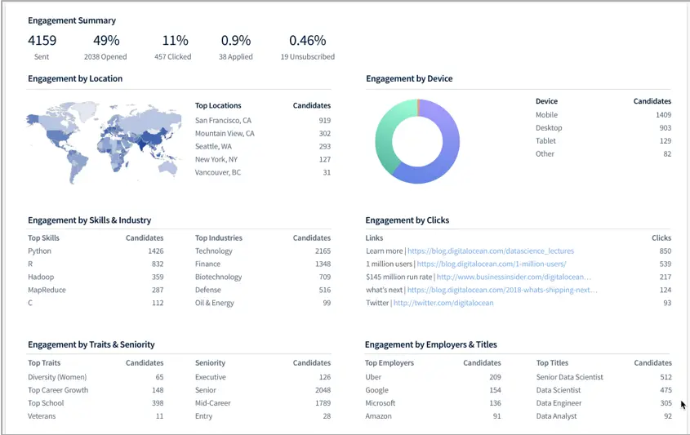This screenshot has height=435, width=690.
Task: Select the San Francisco, CA location row
Action: pyautogui.click(x=263, y=120)
